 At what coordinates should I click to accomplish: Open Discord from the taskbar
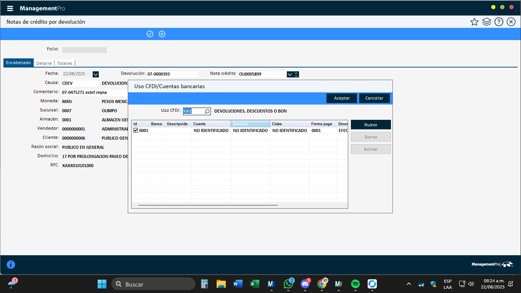click(x=305, y=284)
